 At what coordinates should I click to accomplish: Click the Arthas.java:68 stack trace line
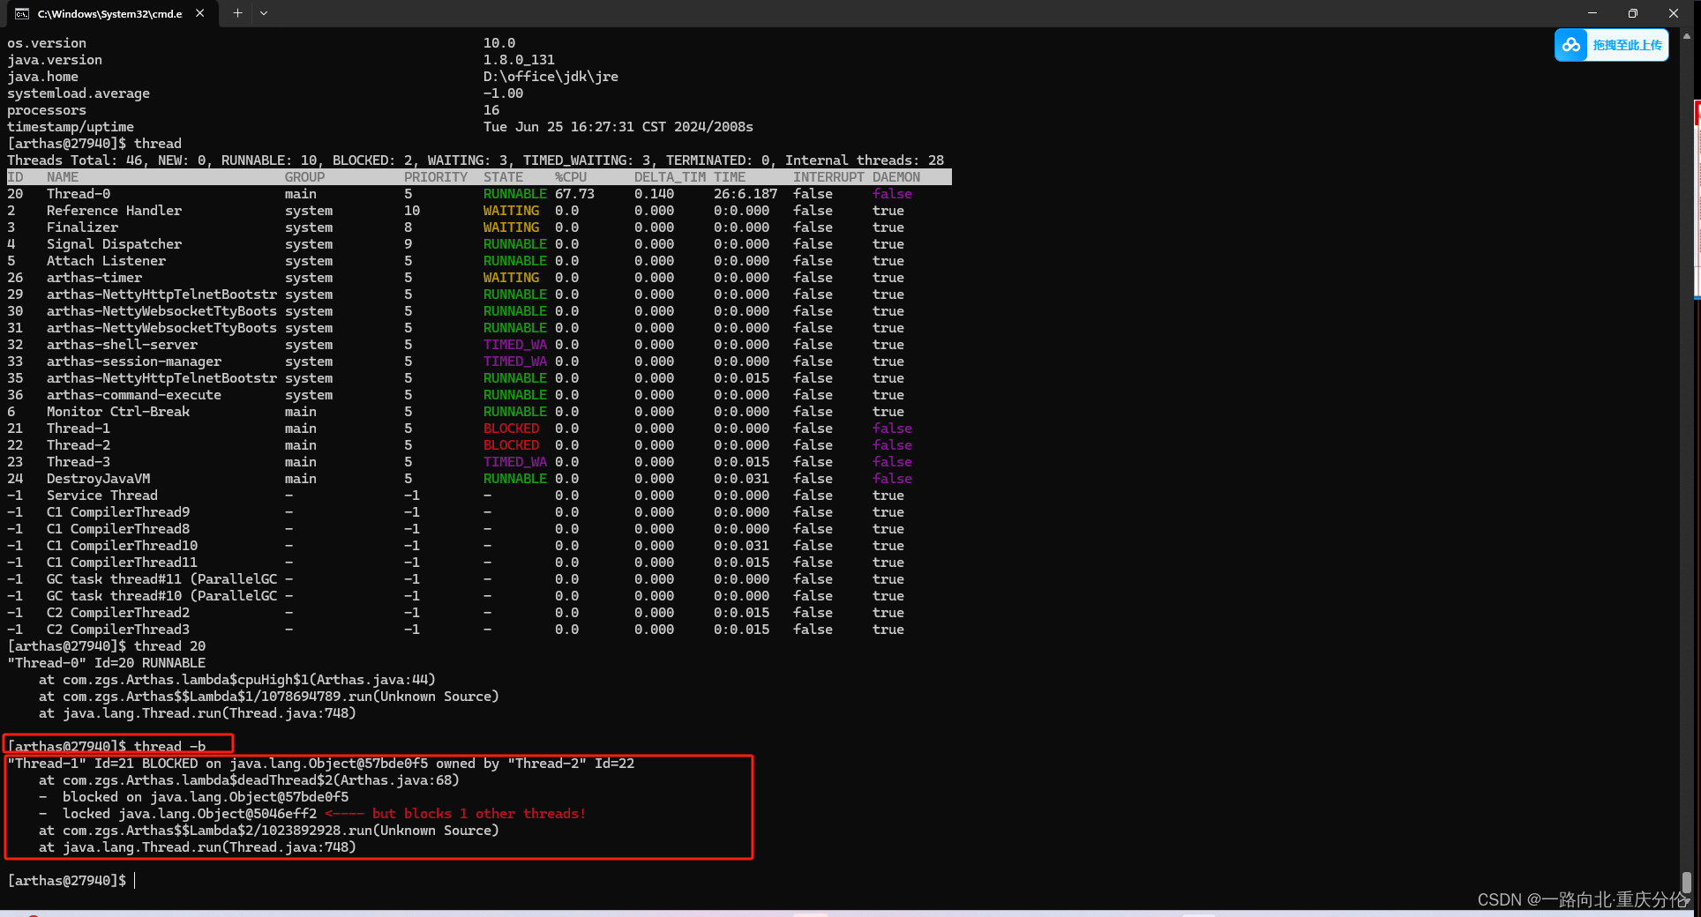click(249, 780)
